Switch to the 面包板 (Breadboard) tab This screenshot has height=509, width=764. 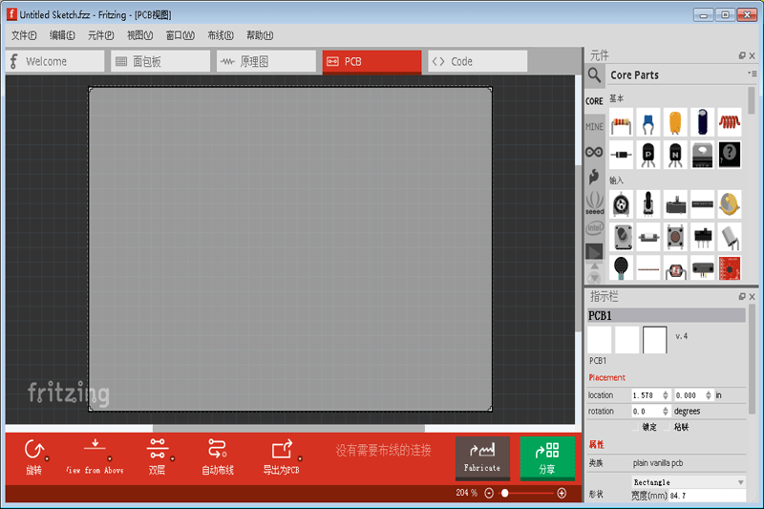[x=159, y=61]
